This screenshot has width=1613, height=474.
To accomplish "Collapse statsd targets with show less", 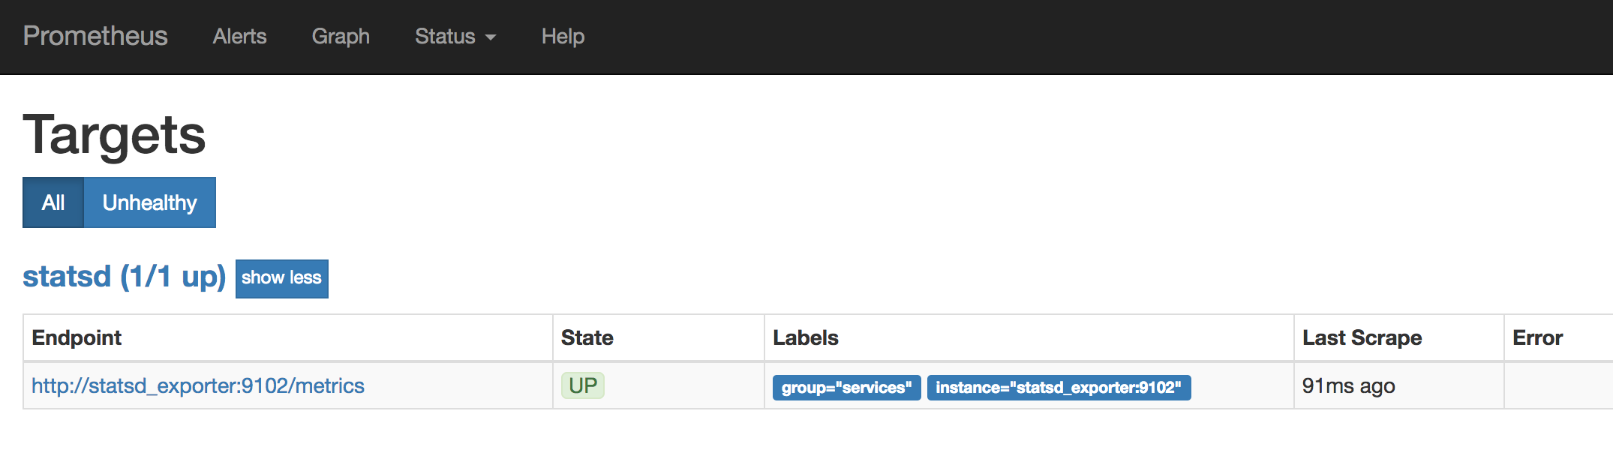I will (x=281, y=278).
